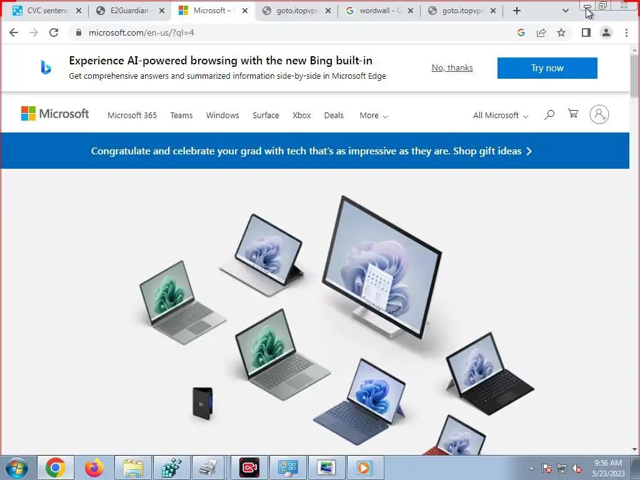Click the padlock site info icon
640x480 pixels.
(x=79, y=32)
